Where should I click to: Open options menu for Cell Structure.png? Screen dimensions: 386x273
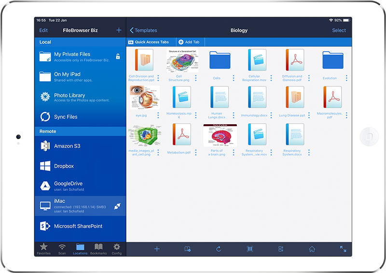click(x=196, y=78)
